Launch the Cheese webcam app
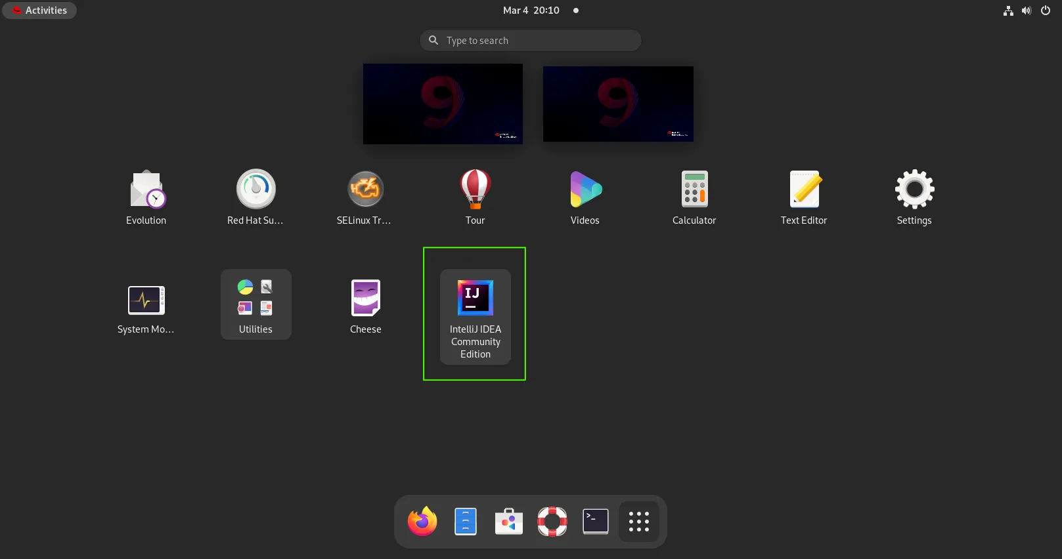This screenshot has width=1062, height=559. [365, 306]
